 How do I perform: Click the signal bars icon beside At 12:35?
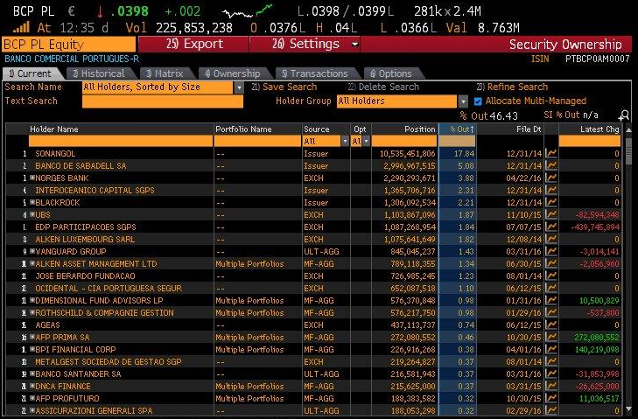click(21, 28)
